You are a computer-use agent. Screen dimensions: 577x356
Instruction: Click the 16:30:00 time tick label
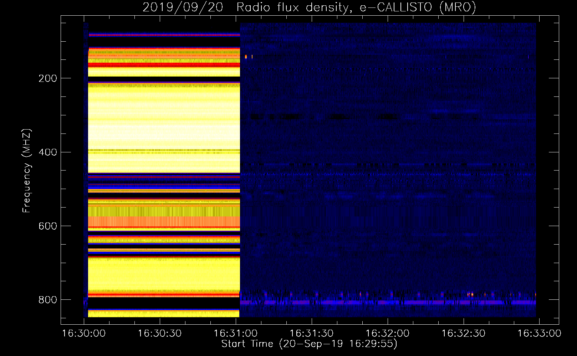pos(84,333)
